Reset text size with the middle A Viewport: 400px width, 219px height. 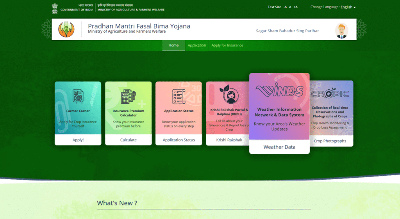click(x=290, y=7)
